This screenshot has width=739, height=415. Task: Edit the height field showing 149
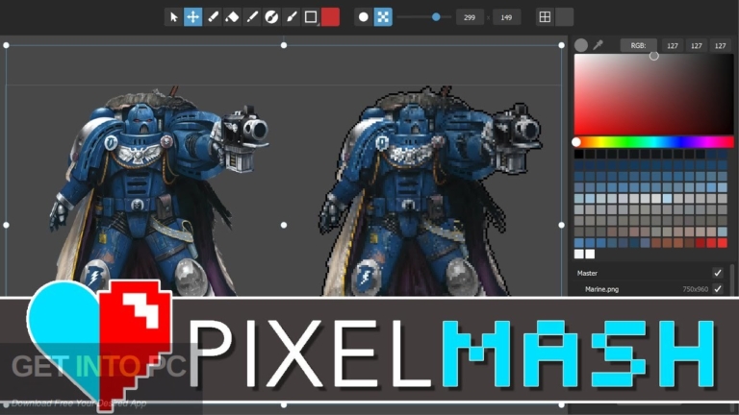pyautogui.click(x=507, y=17)
